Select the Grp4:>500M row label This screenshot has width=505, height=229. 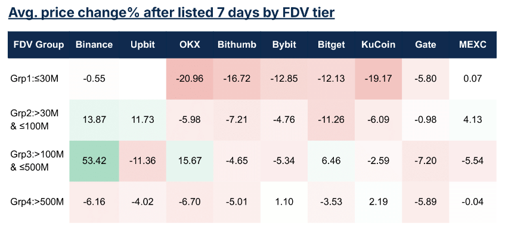[36, 202]
